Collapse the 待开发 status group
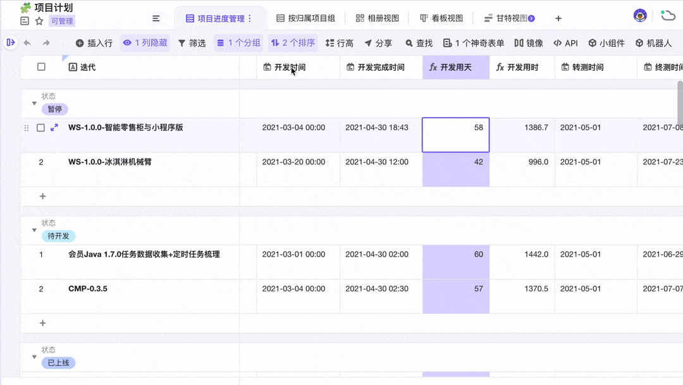The width and height of the screenshot is (683, 385). click(34, 230)
